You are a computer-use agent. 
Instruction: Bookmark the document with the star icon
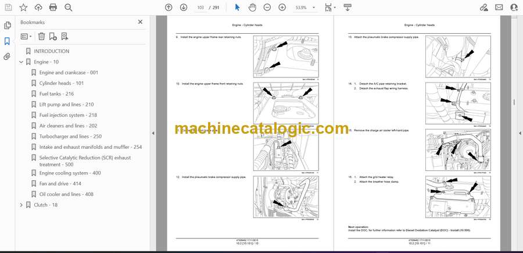point(23,8)
